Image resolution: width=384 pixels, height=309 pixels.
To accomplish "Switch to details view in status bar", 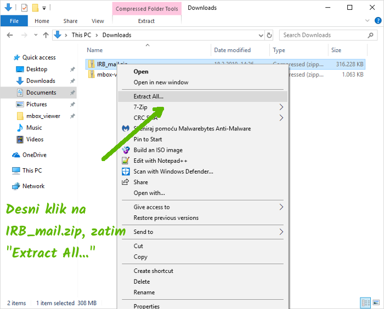I will pyautogui.click(x=365, y=302).
